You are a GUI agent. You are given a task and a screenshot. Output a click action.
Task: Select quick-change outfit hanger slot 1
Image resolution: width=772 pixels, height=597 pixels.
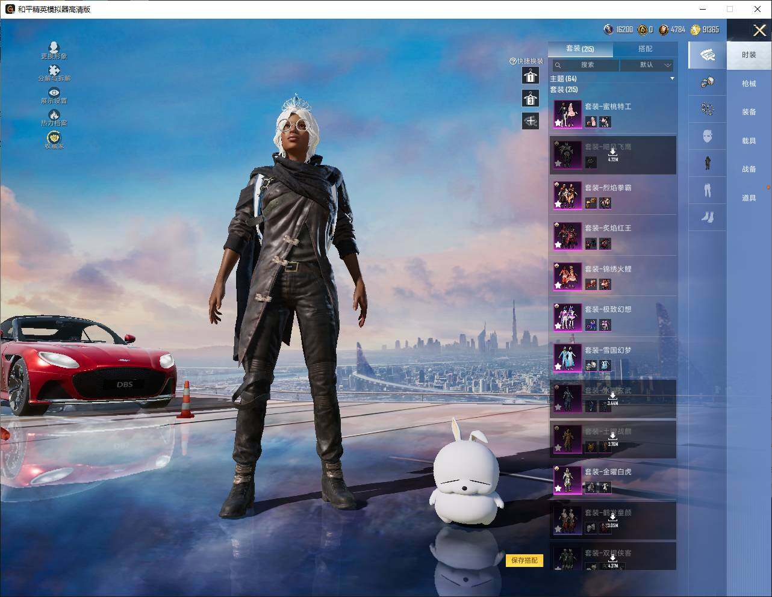click(531, 76)
